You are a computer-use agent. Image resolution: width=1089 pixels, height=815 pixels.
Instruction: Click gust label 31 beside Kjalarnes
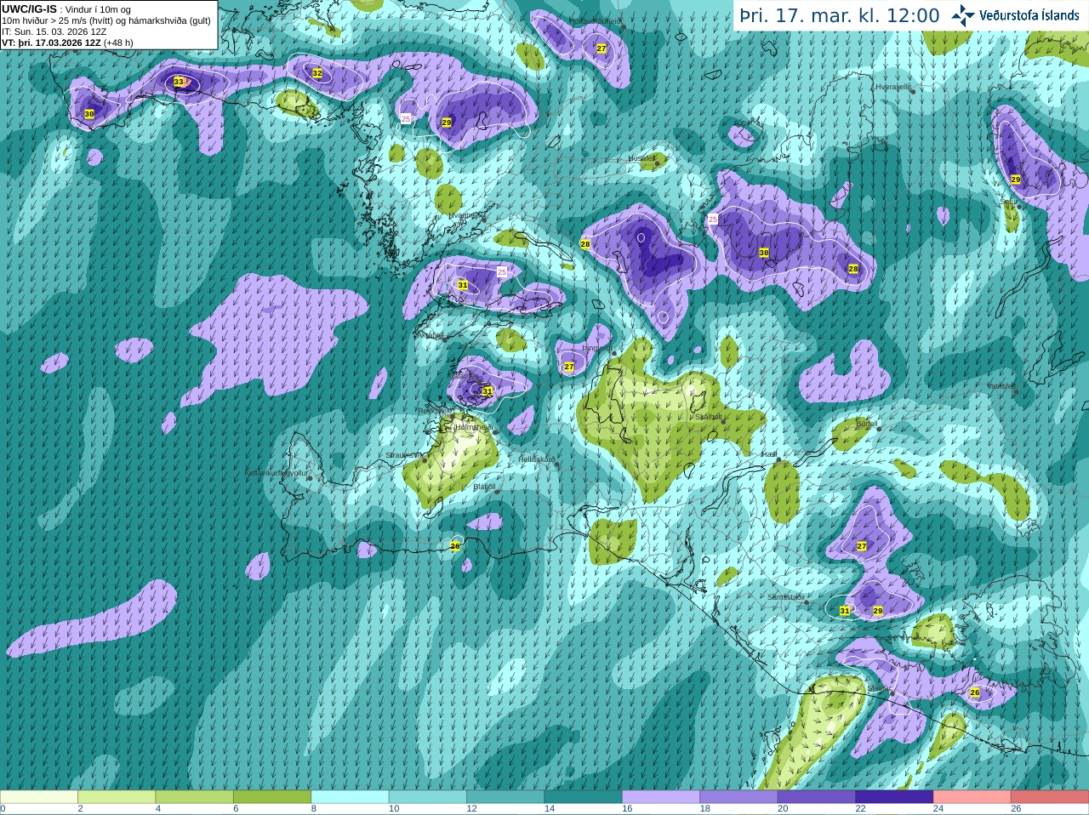point(487,391)
